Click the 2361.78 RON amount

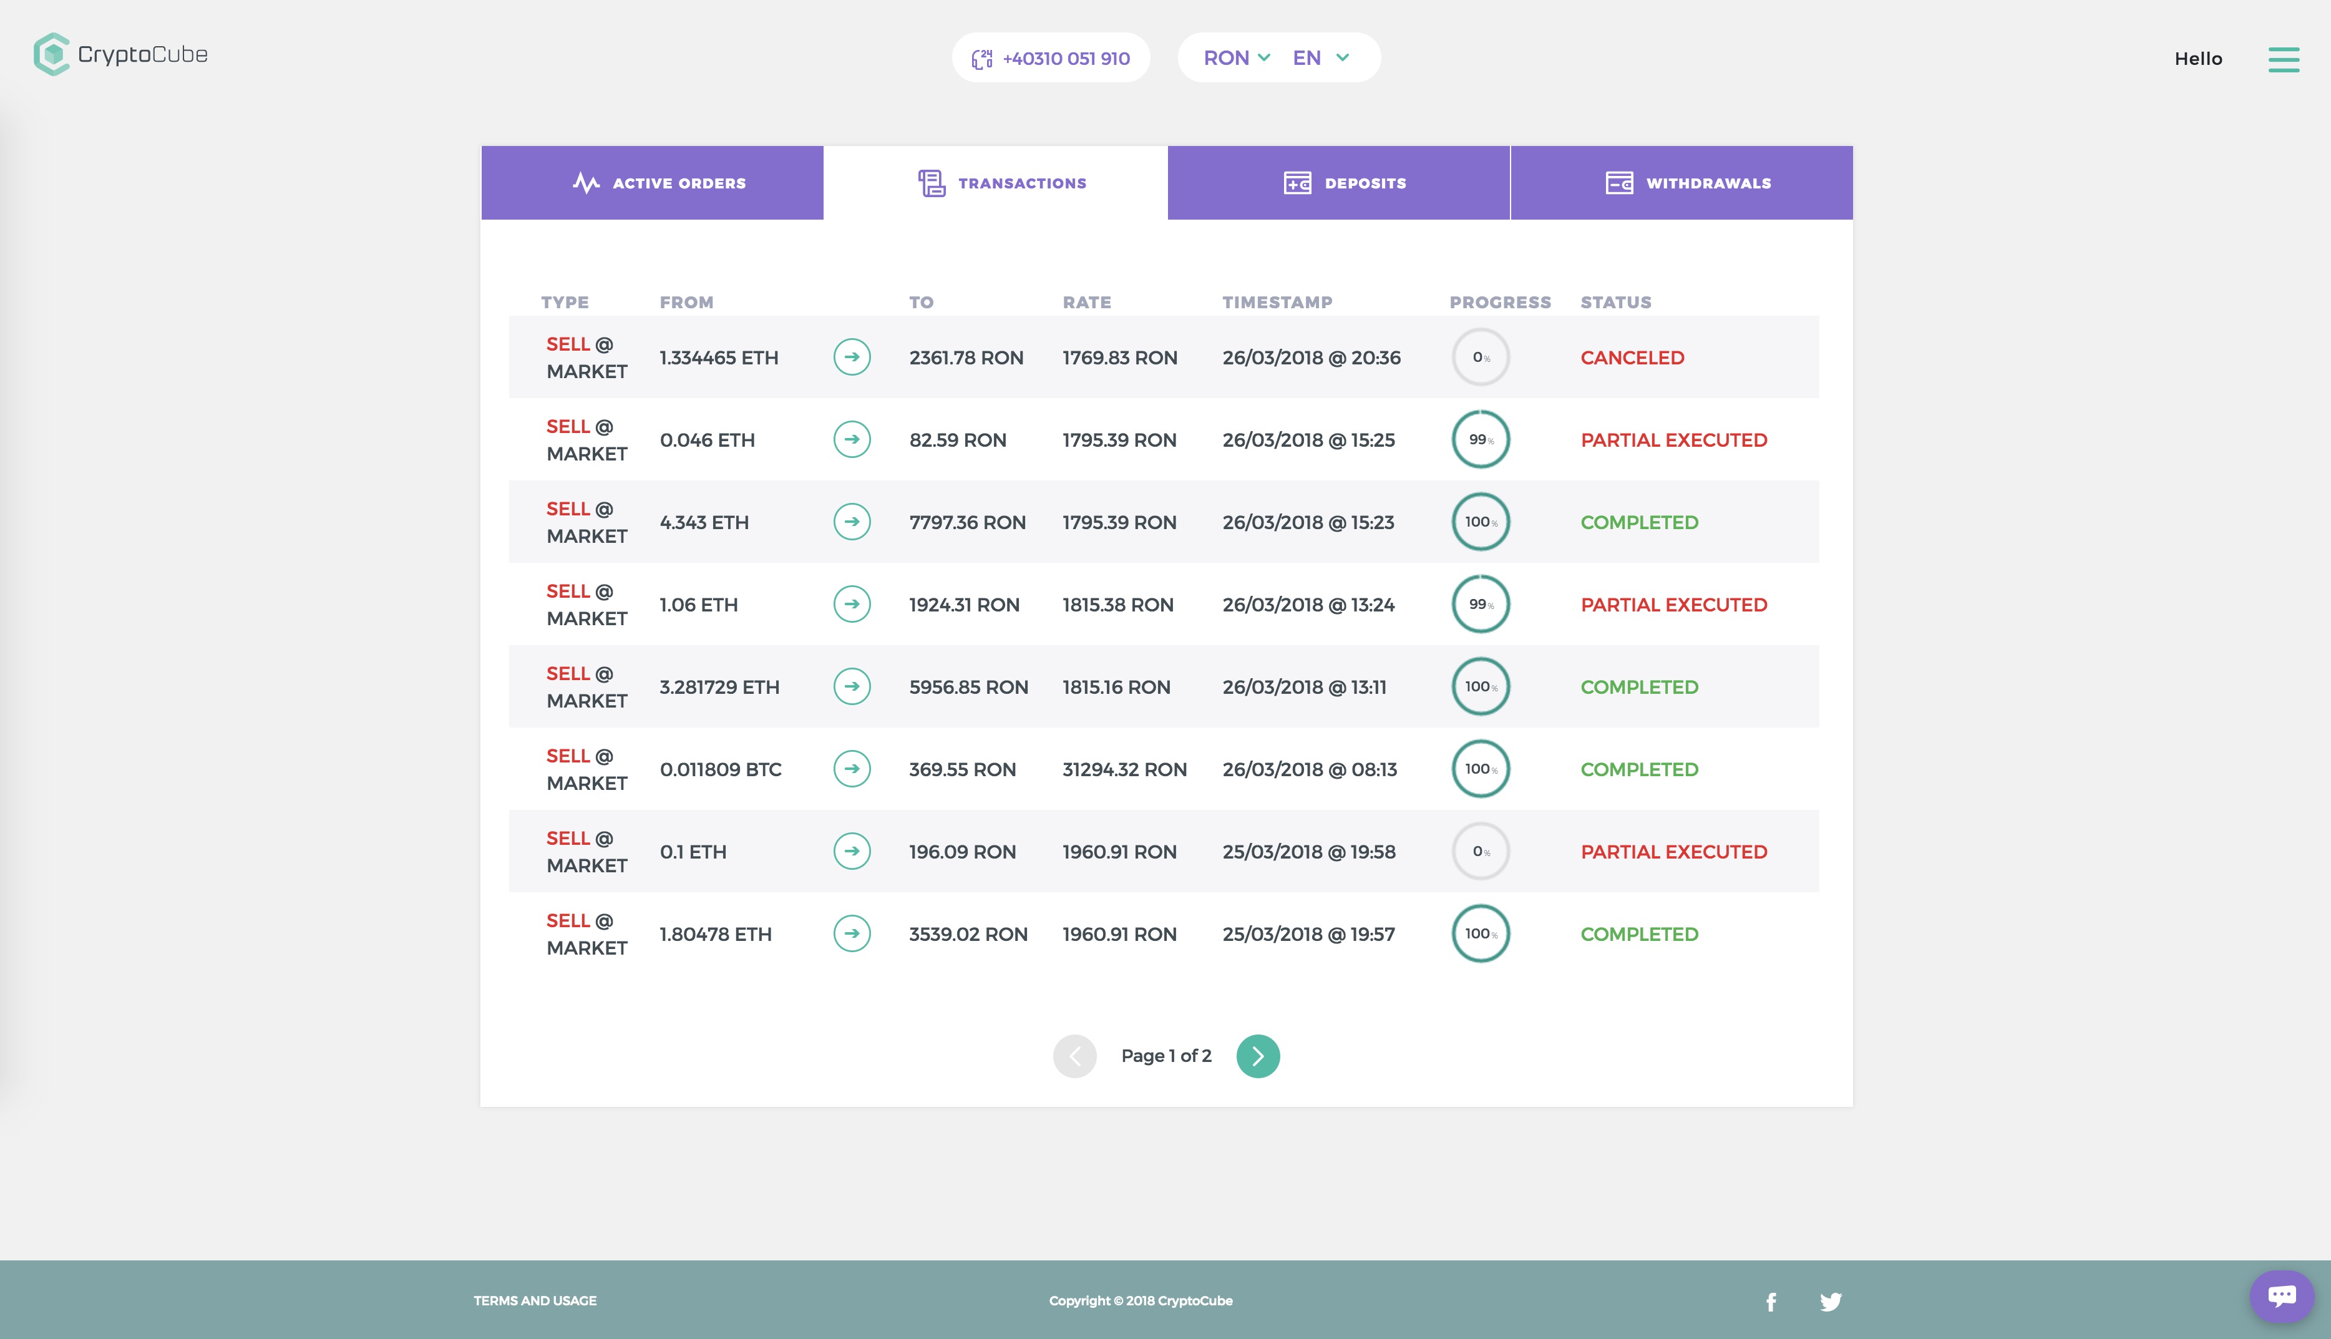pos(965,358)
